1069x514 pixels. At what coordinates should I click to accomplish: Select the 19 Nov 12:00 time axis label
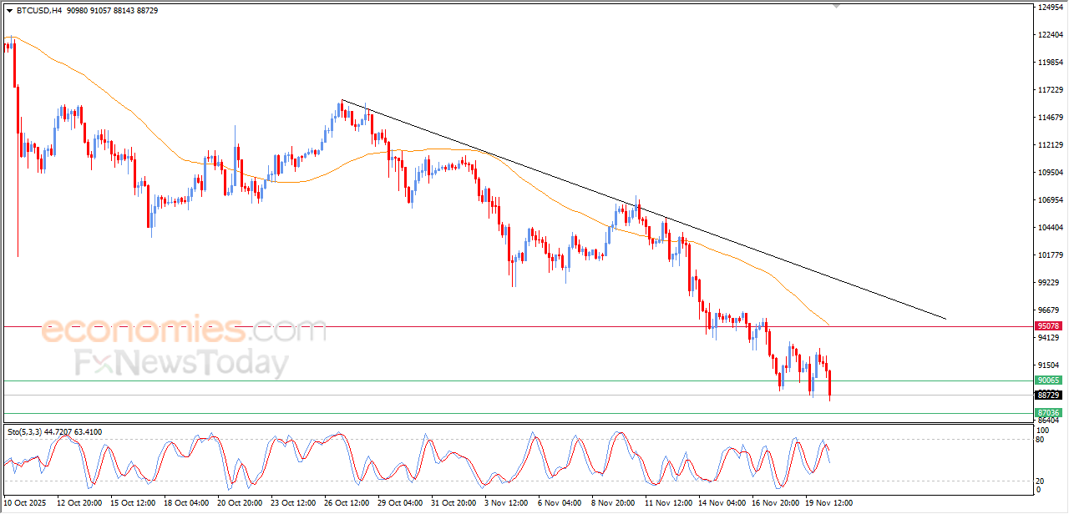point(828,503)
